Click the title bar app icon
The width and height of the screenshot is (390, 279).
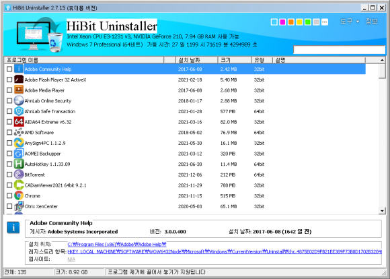(x=8, y=7)
